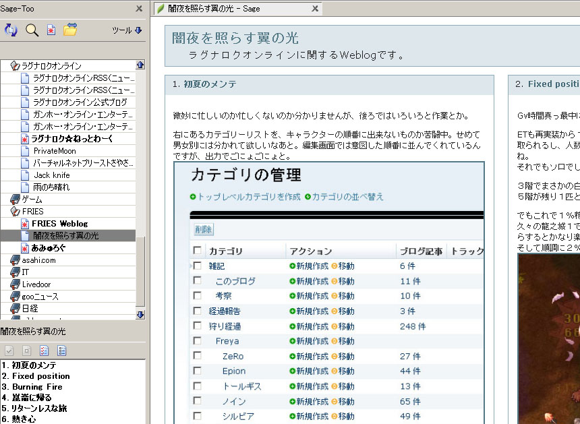Select item 6. 熱き心 in item list
Image resolution: width=580 pixels, height=424 pixels.
(19, 419)
